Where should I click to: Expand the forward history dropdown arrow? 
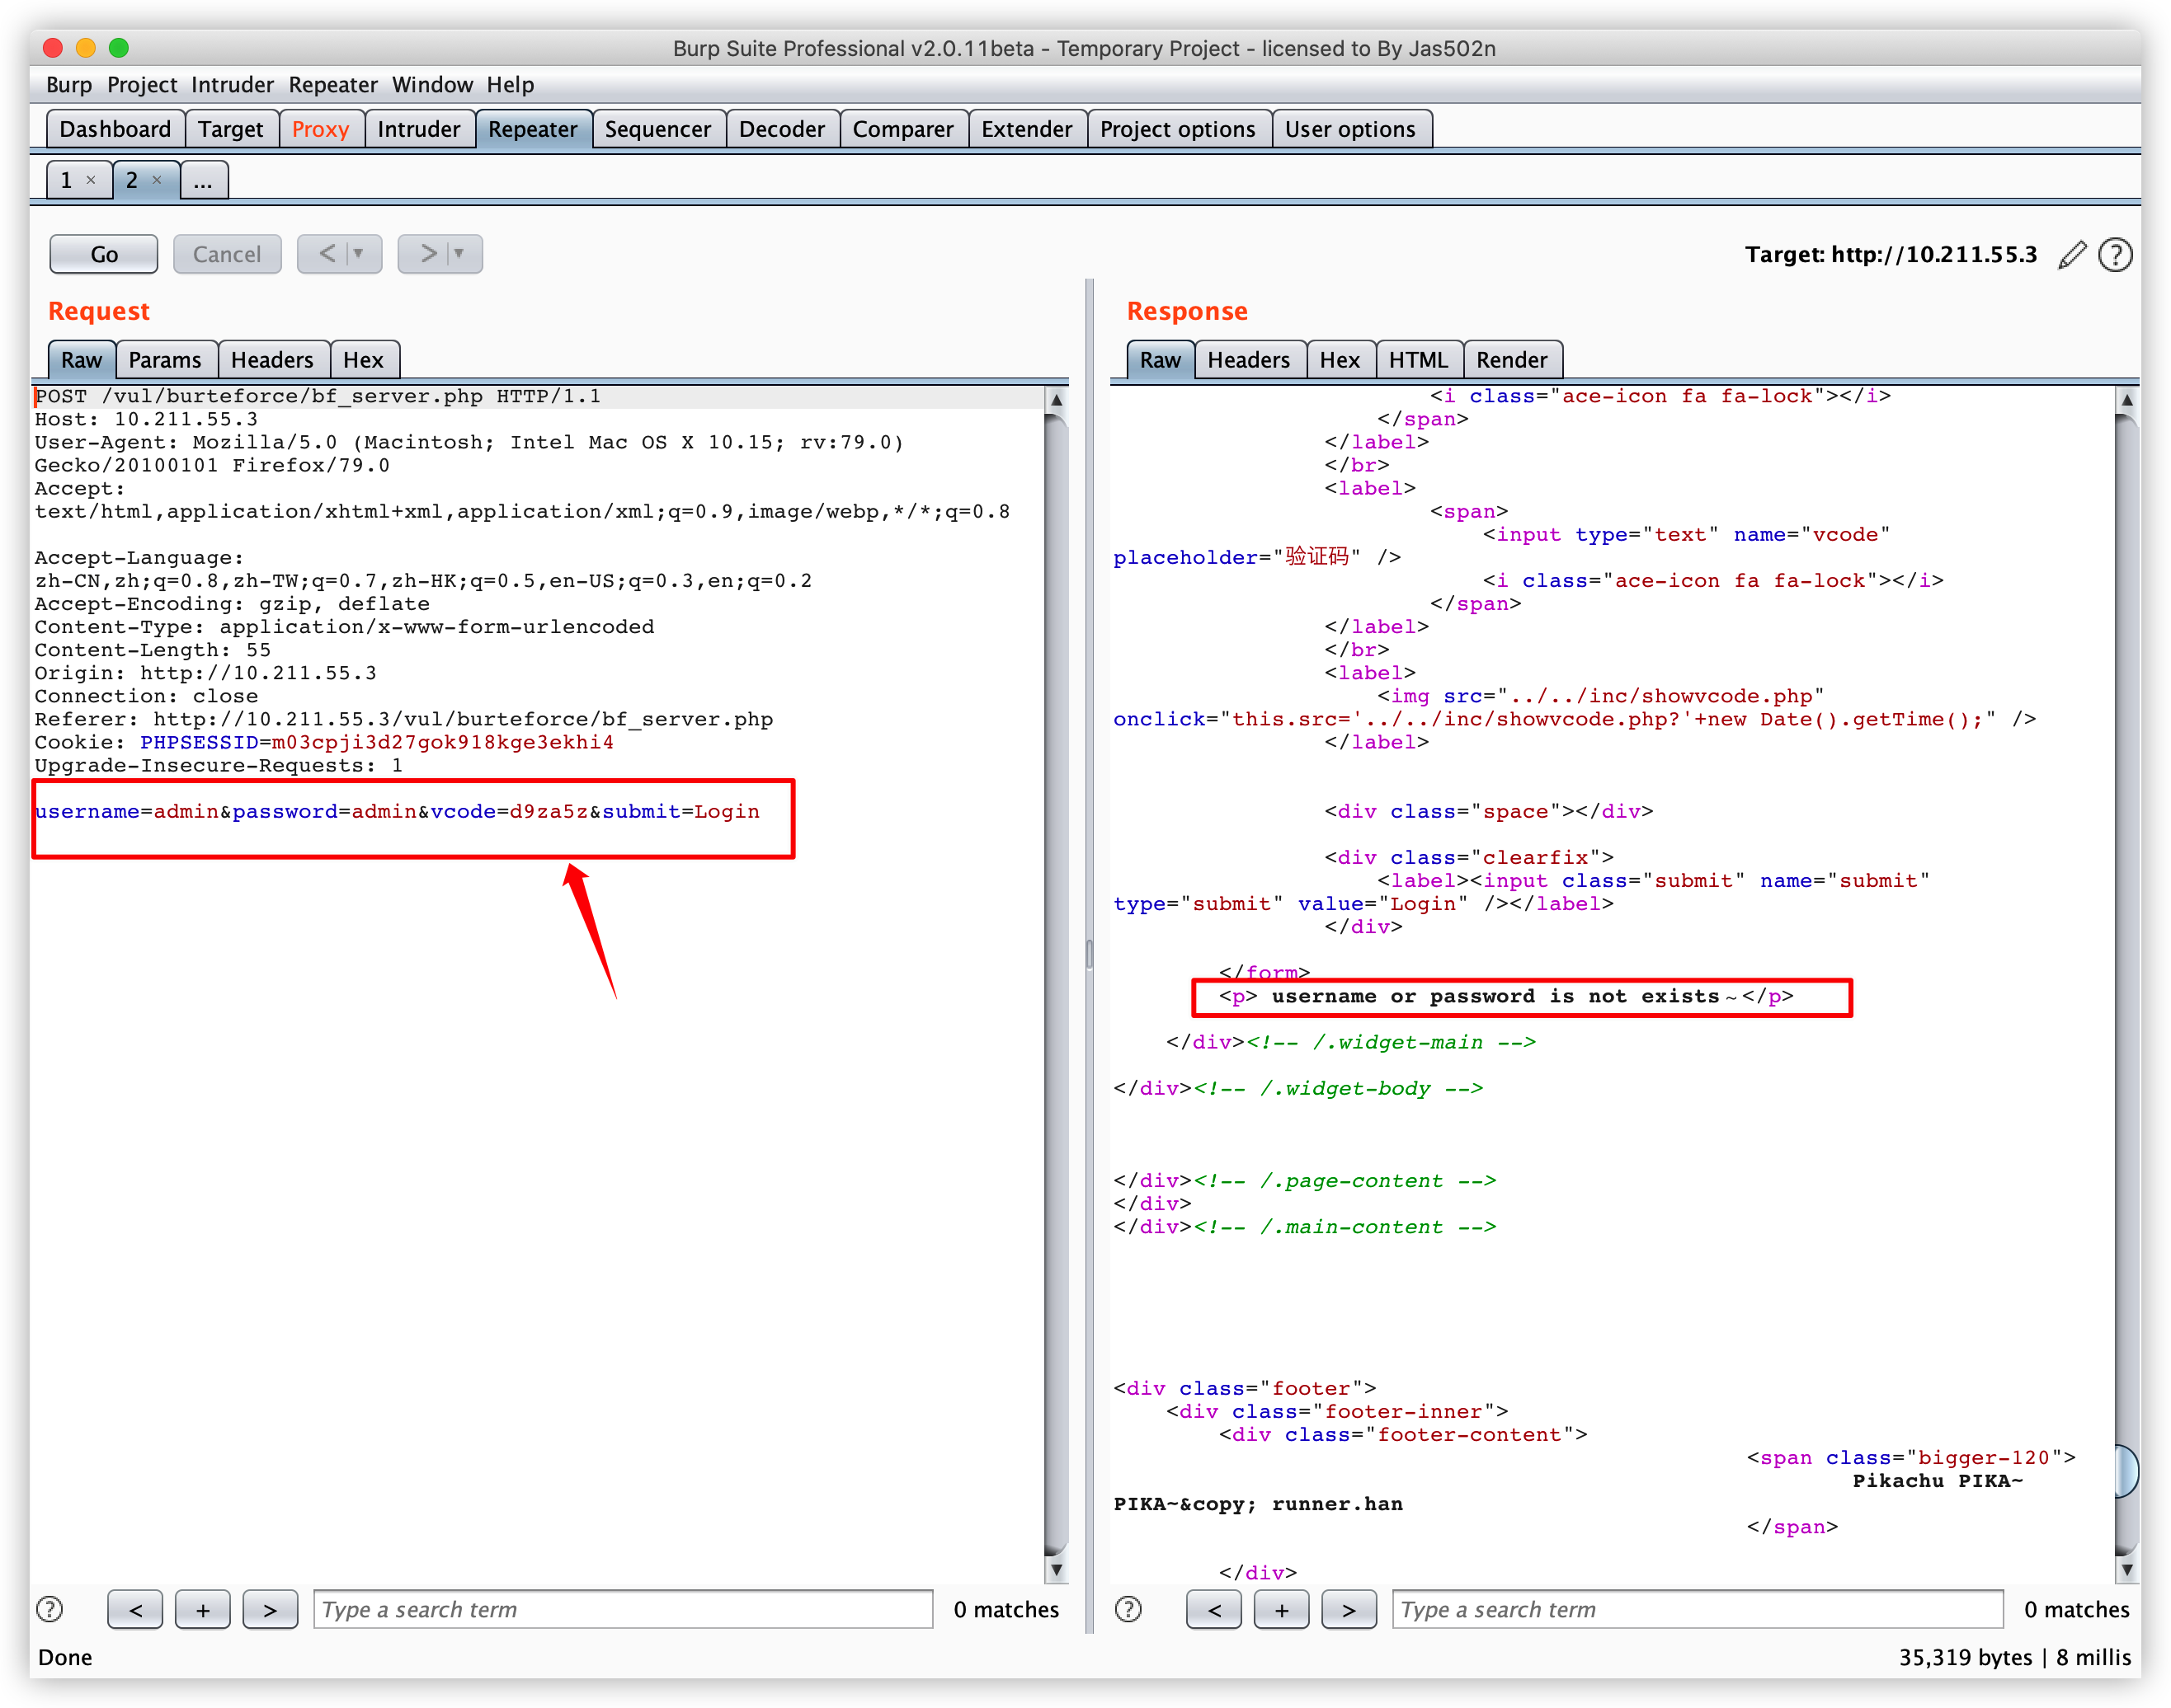pyautogui.click(x=460, y=254)
